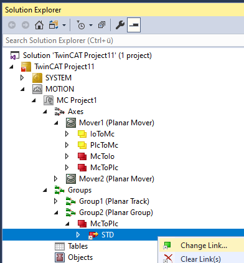This screenshot has width=244, height=263.
Task: Select the 'Objects' tree label
Action: pos(80,257)
